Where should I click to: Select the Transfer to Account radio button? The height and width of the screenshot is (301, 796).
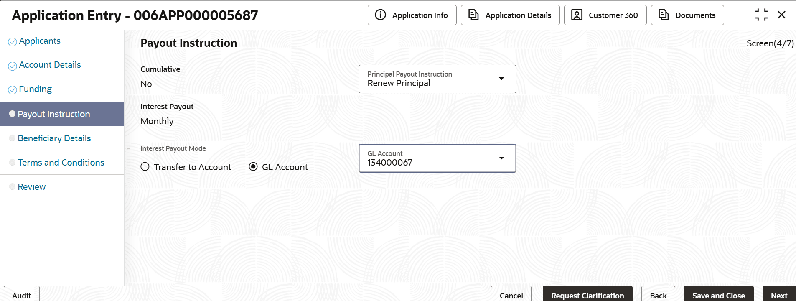click(145, 167)
